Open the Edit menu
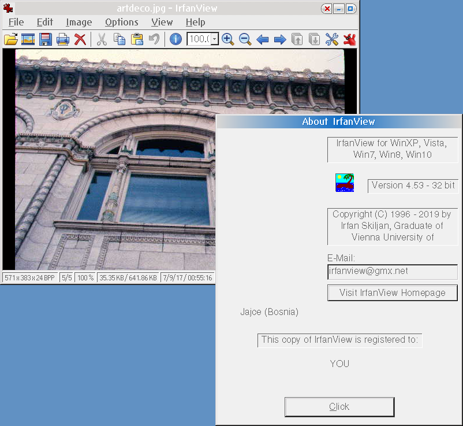 point(44,22)
